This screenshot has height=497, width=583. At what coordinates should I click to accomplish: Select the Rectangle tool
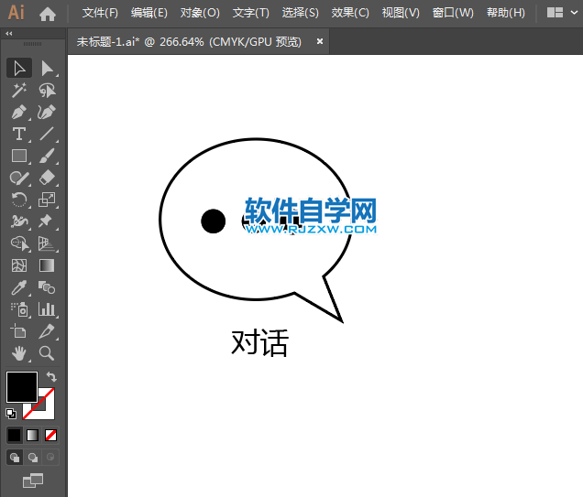[19, 156]
